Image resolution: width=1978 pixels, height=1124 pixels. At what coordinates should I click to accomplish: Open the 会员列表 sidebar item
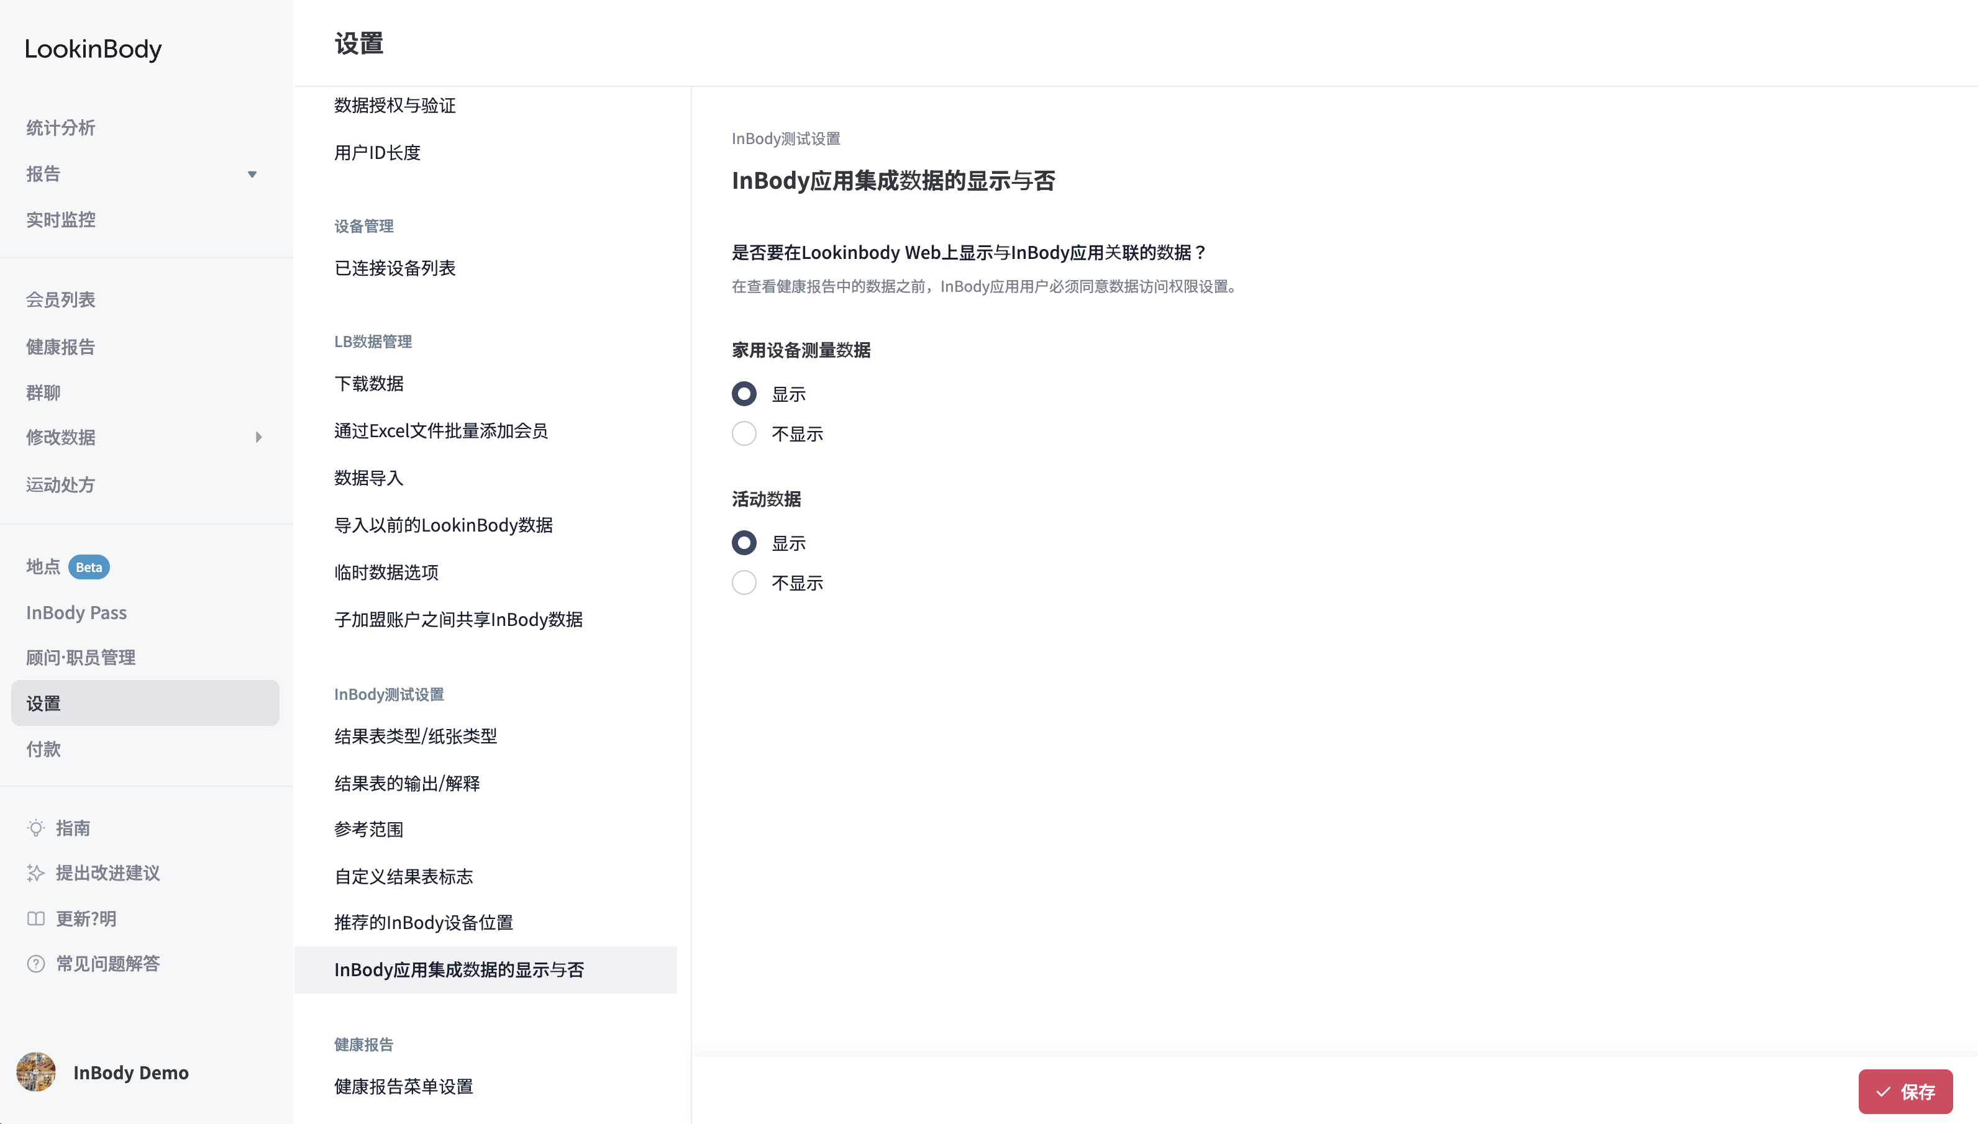pos(61,301)
